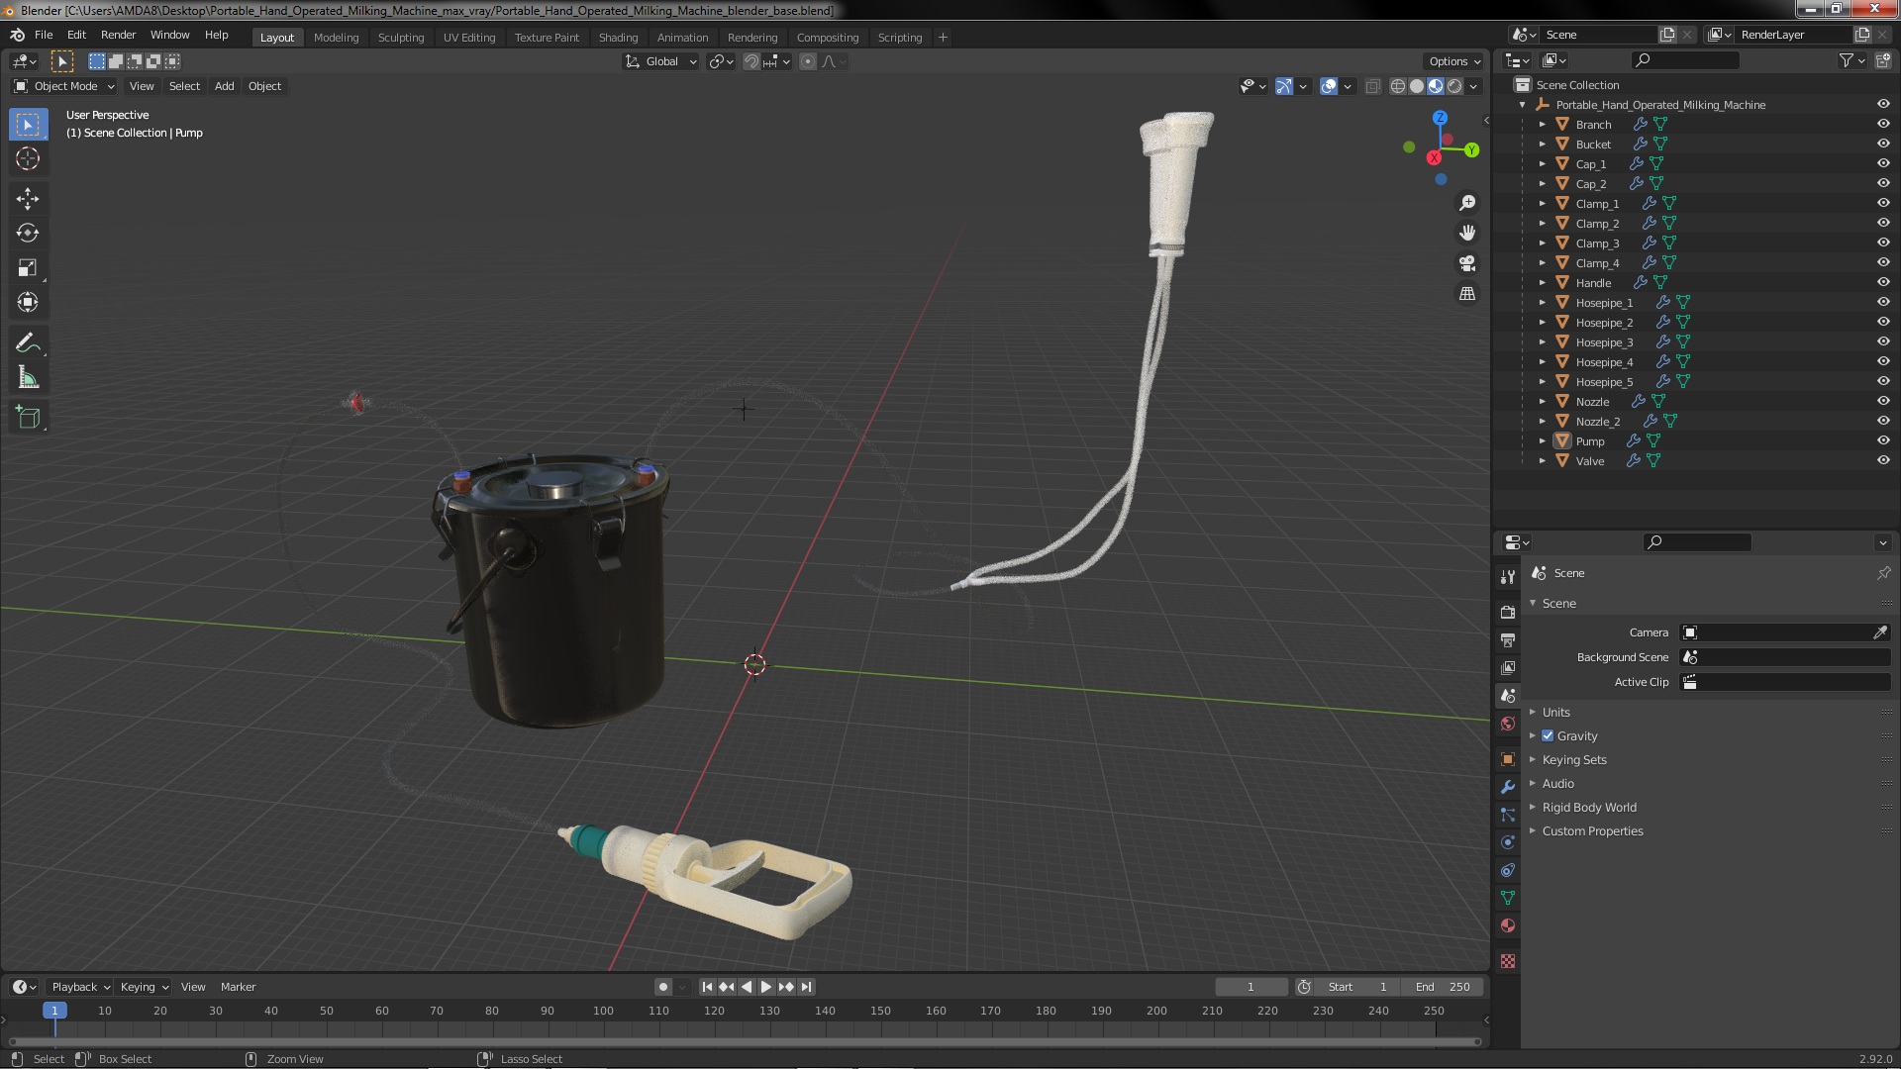The image size is (1901, 1069).
Task: Disable the Gravity checkbox
Action: 1548,736
